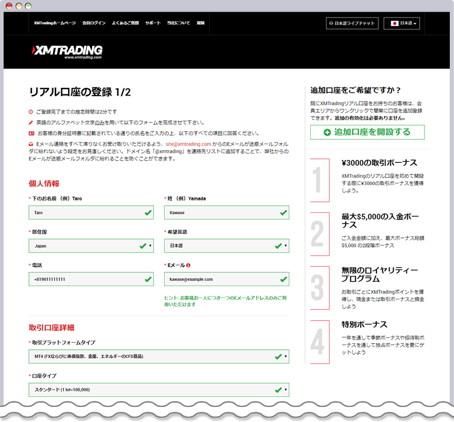Click the plus icon on 追加口座を開設する
The height and width of the screenshot is (422, 454).
point(327,132)
